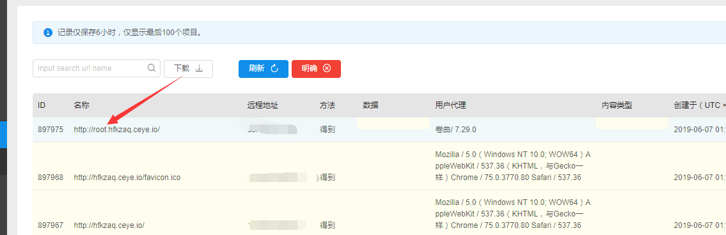Select the 内容类型 column header

(x=617, y=105)
